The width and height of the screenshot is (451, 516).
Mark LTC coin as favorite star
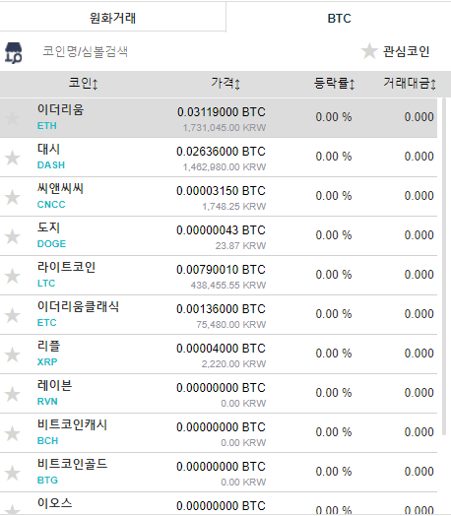(x=13, y=276)
